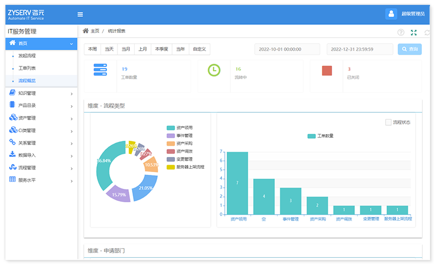Screen dimensions: 437x267
Task: Toggle 事件管理 legend in pie chart
Action: click(180, 135)
